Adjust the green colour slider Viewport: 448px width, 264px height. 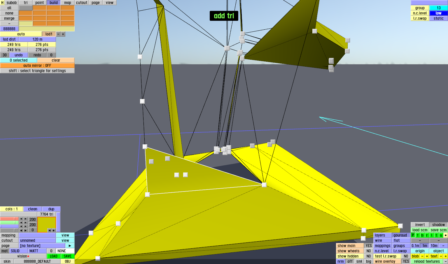(x=9, y=223)
